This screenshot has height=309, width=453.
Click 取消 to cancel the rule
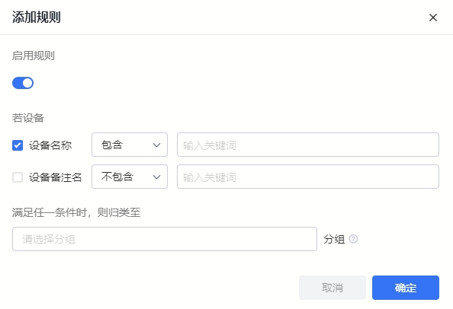pyautogui.click(x=333, y=288)
